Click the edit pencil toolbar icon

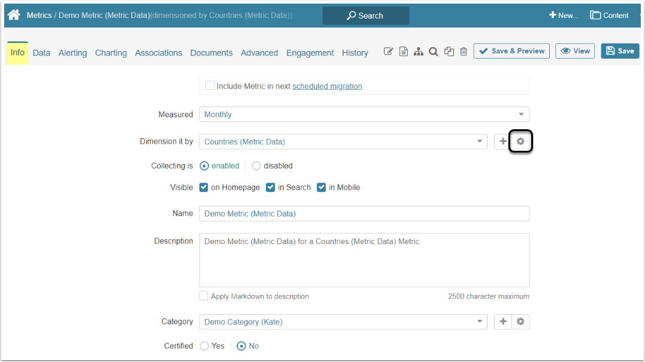click(x=388, y=52)
